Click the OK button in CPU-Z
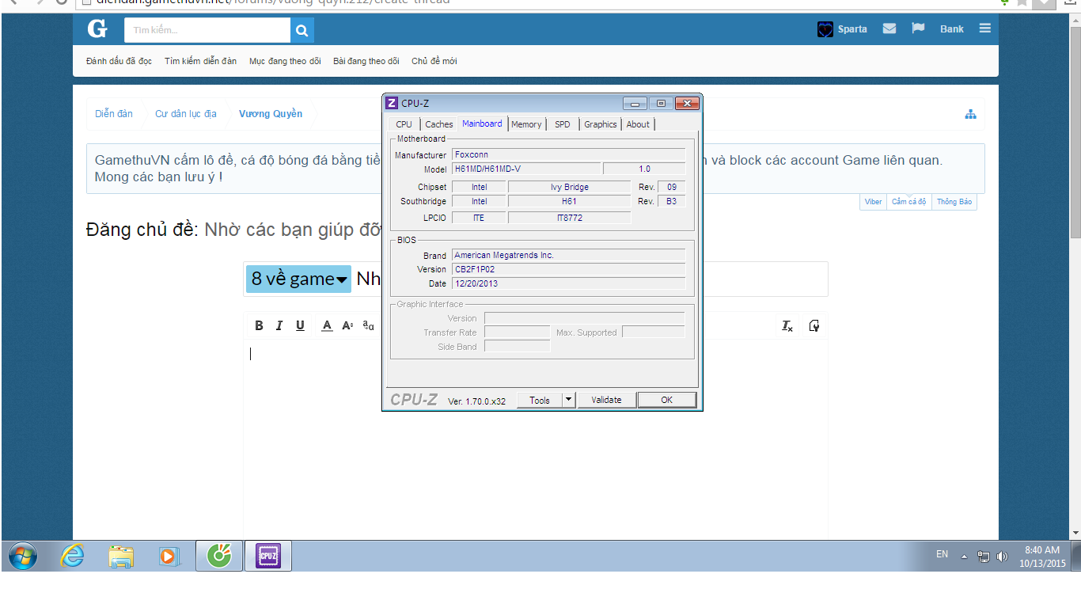1081x608 pixels. click(666, 400)
